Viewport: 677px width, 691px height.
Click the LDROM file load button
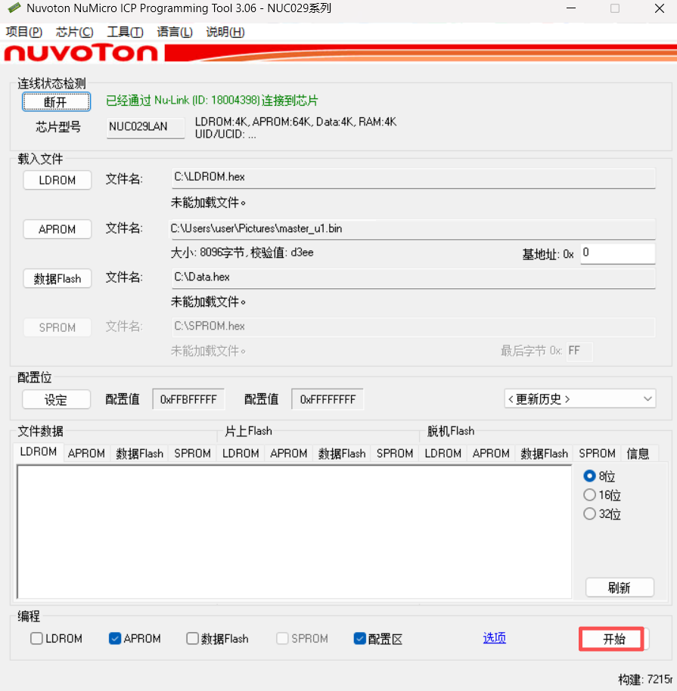coord(57,180)
